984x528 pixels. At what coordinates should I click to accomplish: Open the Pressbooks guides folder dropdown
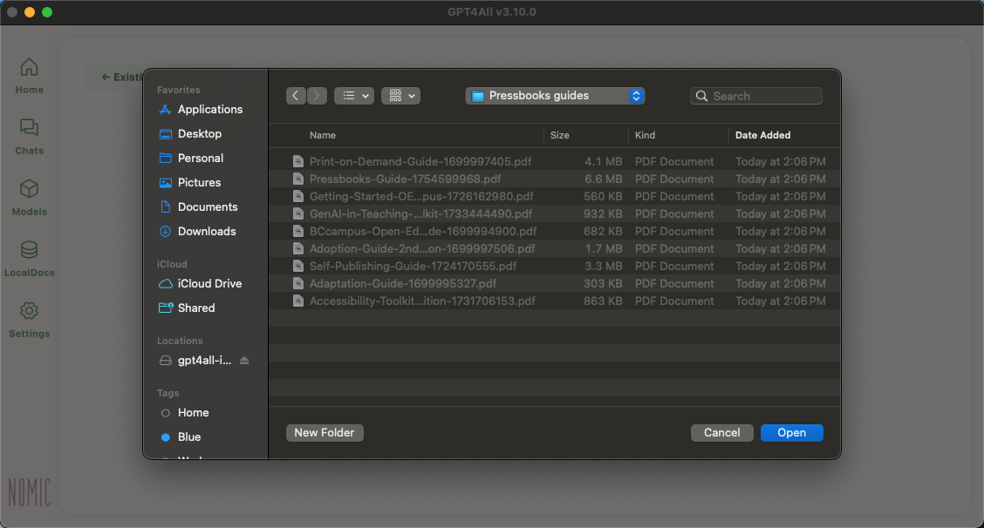coord(555,96)
